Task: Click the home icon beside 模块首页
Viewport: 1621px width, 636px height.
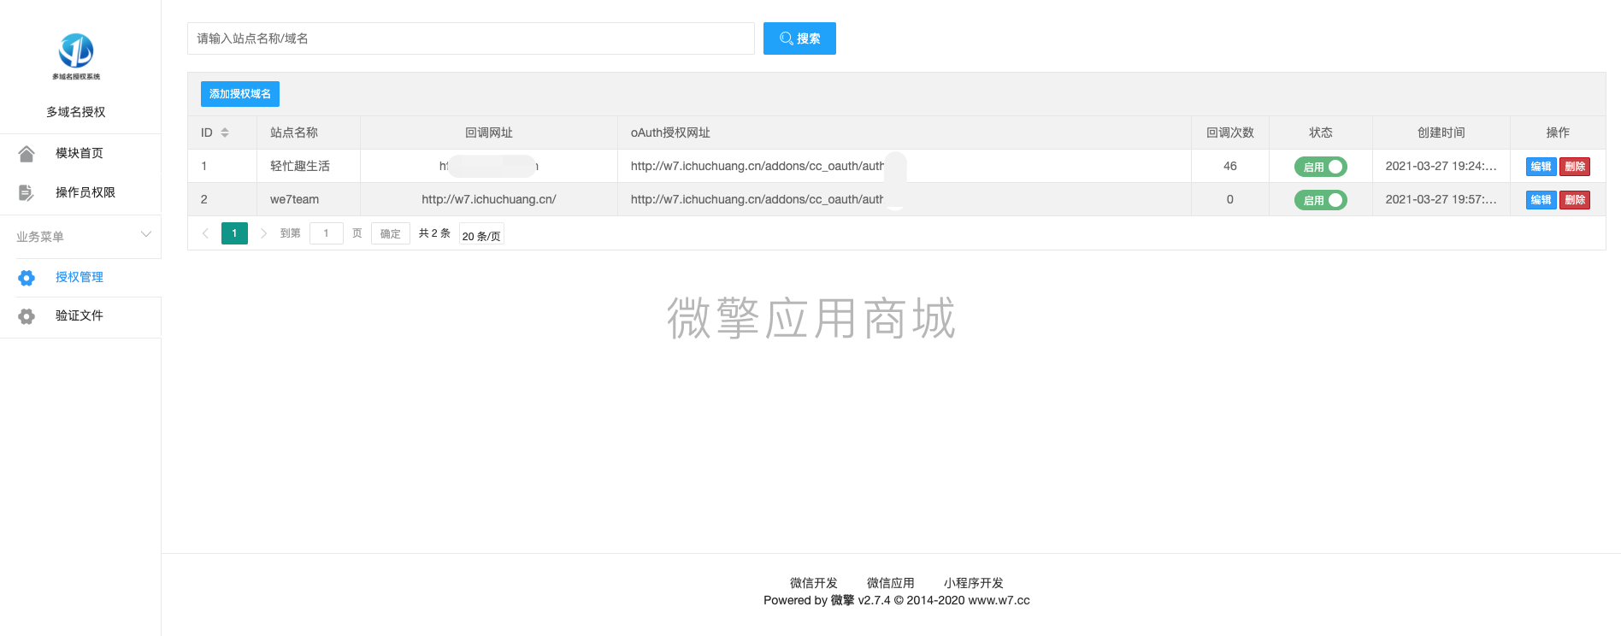Action: pyautogui.click(x=27, y=154)
